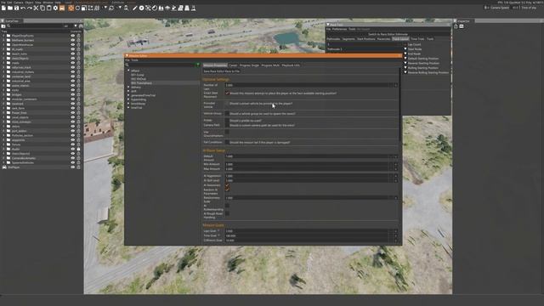Click the New file icon in main toolbar

3,8
